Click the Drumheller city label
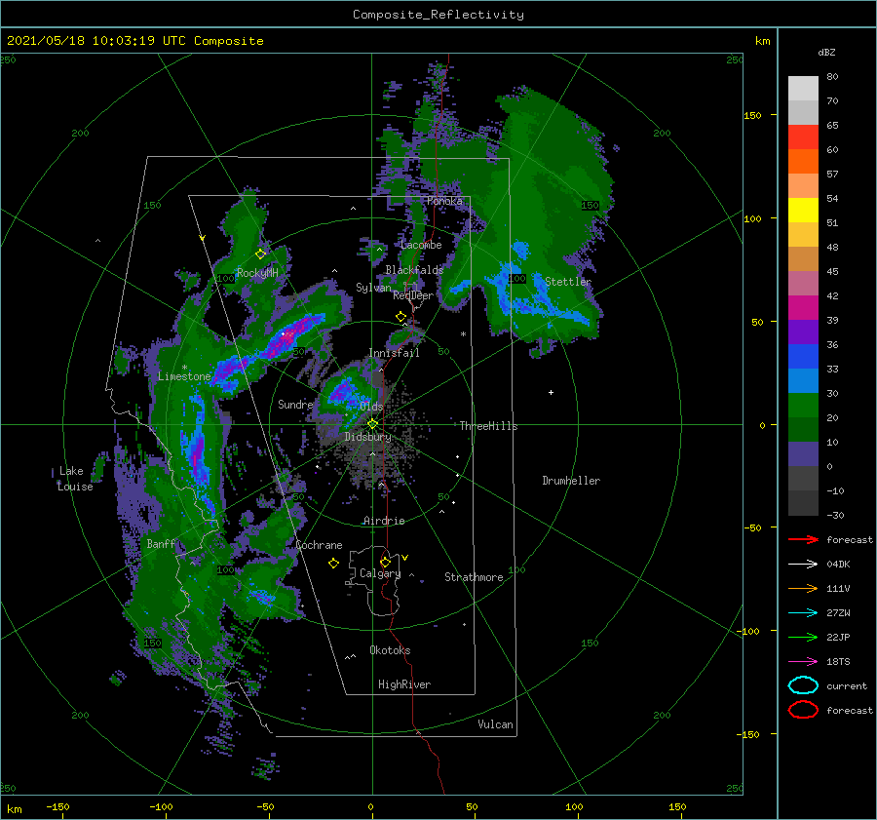 pos(571,481)
